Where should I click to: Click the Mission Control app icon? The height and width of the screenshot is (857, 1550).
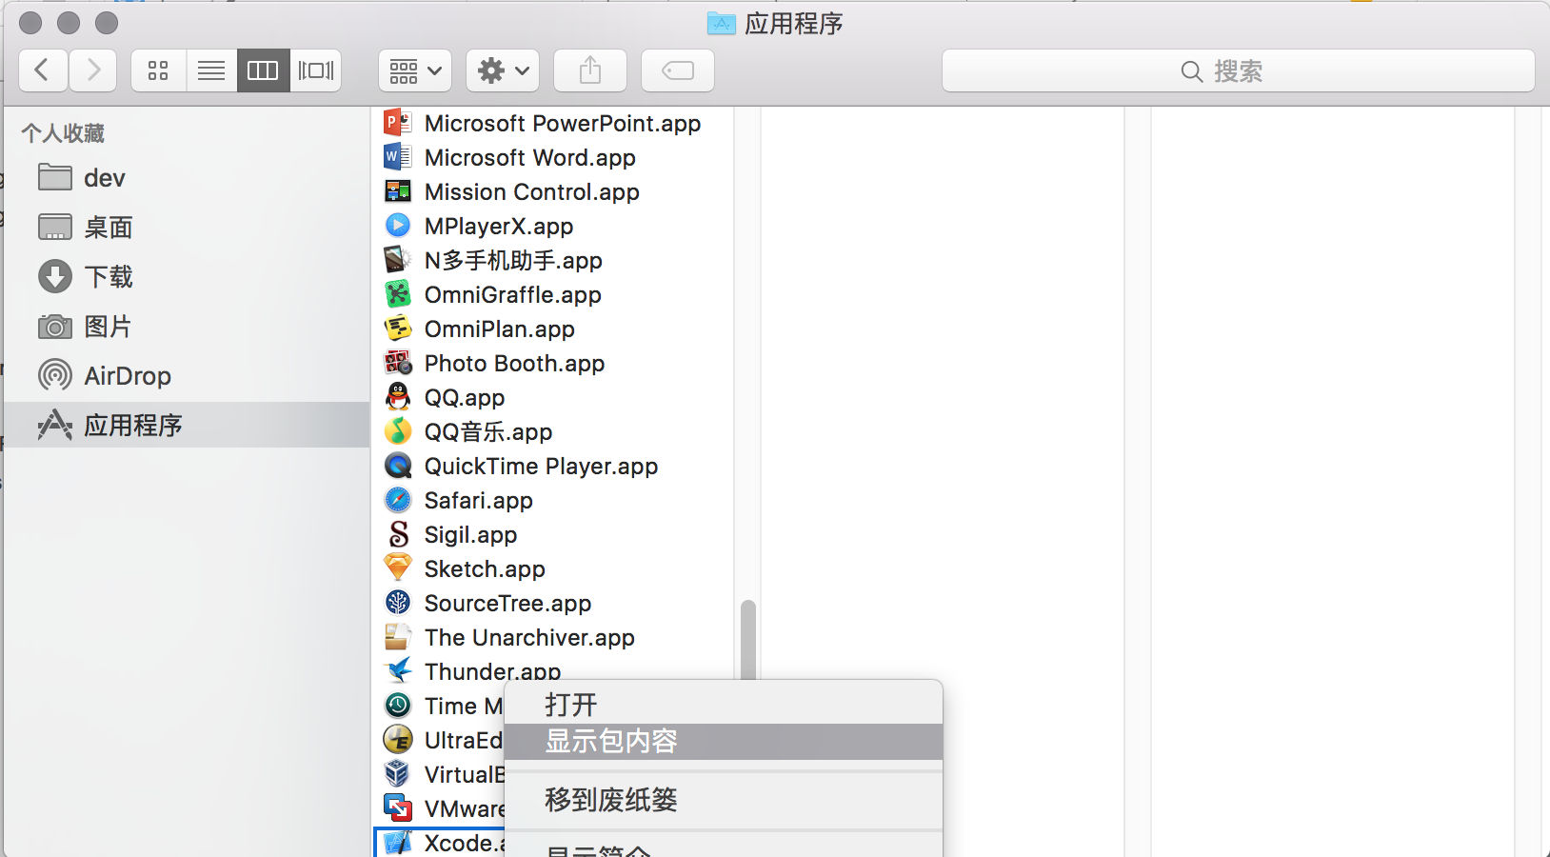(397, 191)
